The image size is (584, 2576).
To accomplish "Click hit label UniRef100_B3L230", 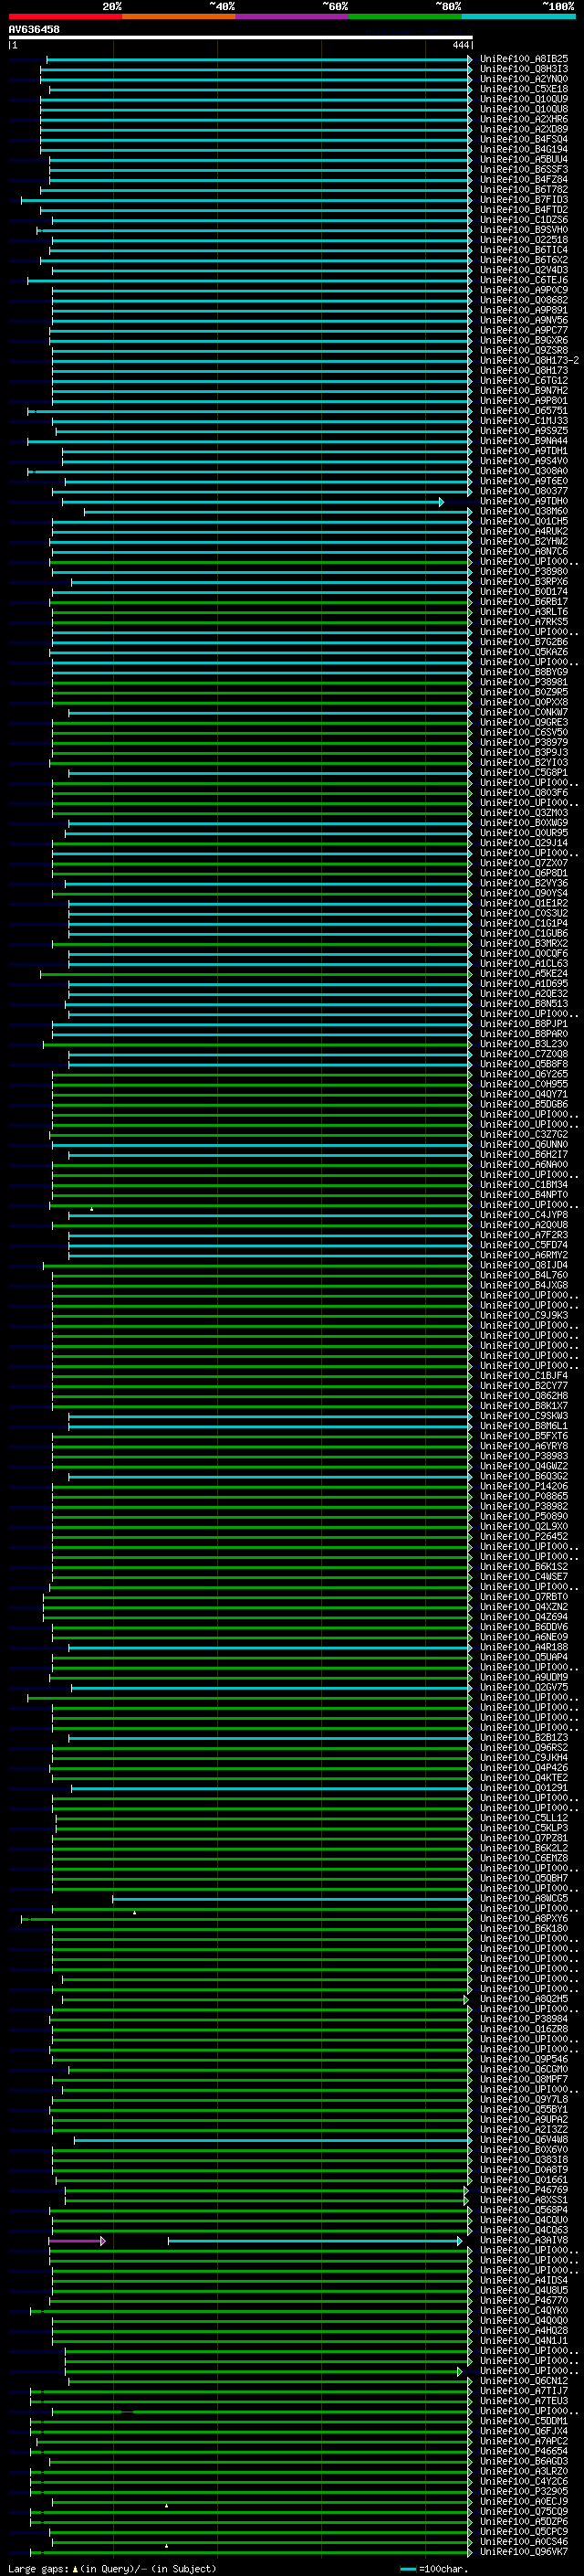I will [523, 1044].
